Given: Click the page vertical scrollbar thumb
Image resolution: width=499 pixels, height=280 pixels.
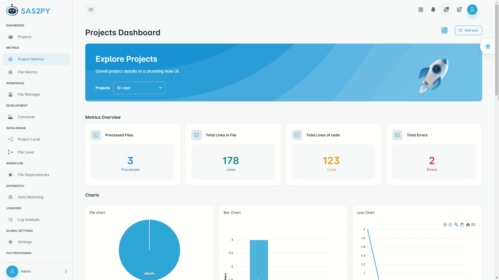Looking at the screenshot, I should (497, 49).
